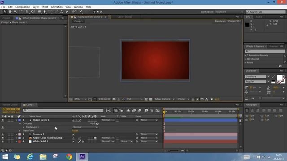Click the Comp 1 breadcrumb button

78,21
